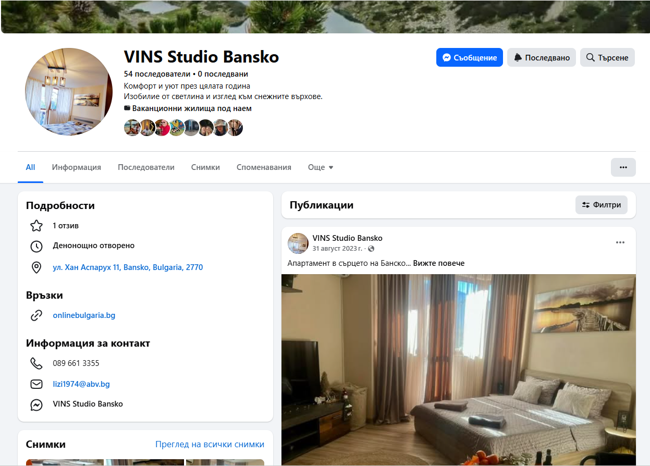Click the Messenger icon next to VINS Studio Bansko

click(36, 404)
